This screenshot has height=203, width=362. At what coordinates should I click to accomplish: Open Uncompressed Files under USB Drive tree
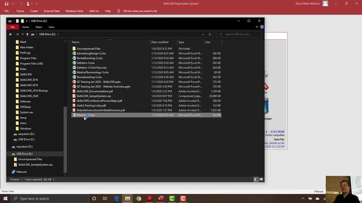pyautogui.click(x=30, y=159)
